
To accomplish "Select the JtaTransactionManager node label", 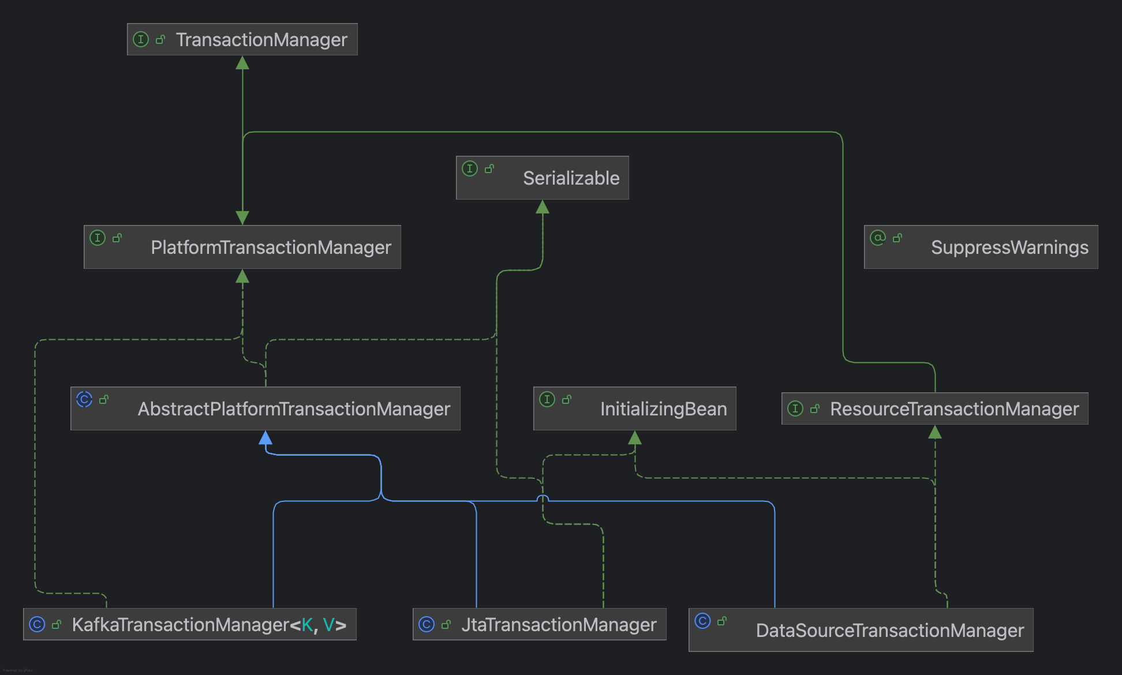I will (x=559, y=625).
